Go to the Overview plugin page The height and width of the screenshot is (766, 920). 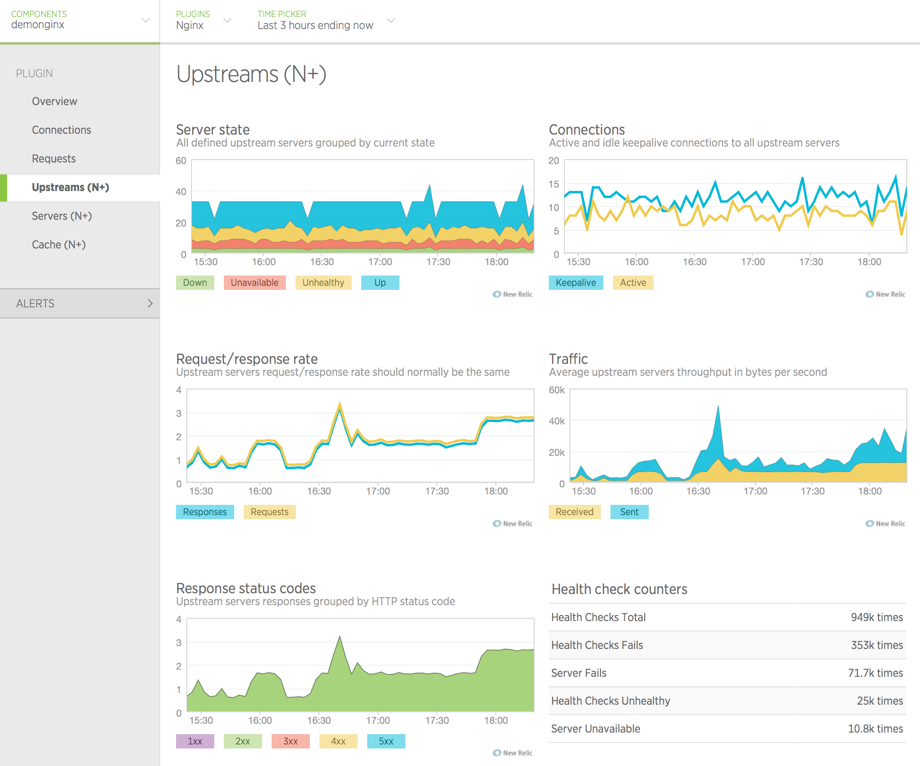tap(54, 101)
